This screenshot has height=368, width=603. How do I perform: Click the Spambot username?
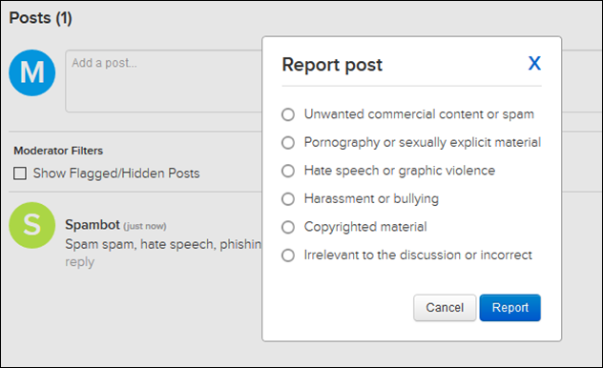(93, 225)
